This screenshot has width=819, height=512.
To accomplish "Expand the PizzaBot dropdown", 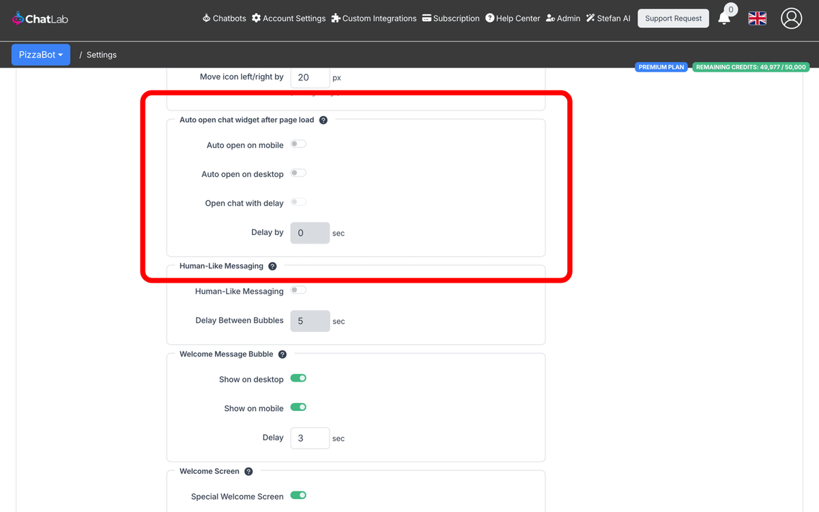I will click(x=41, y=55).
